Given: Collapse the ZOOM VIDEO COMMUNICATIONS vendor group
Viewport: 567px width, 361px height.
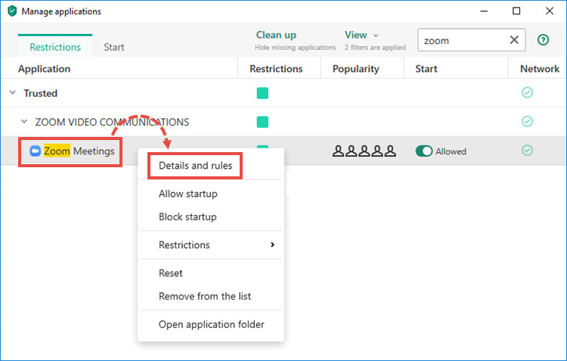Looking at the screenshot, I should tap(24, 121).
